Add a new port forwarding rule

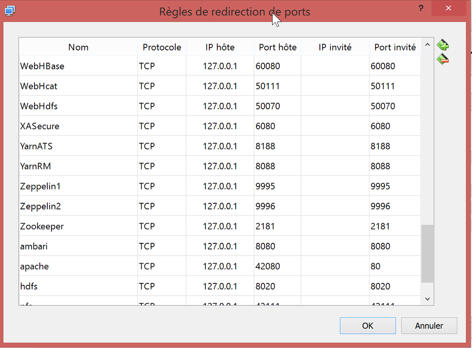[443, 44]
